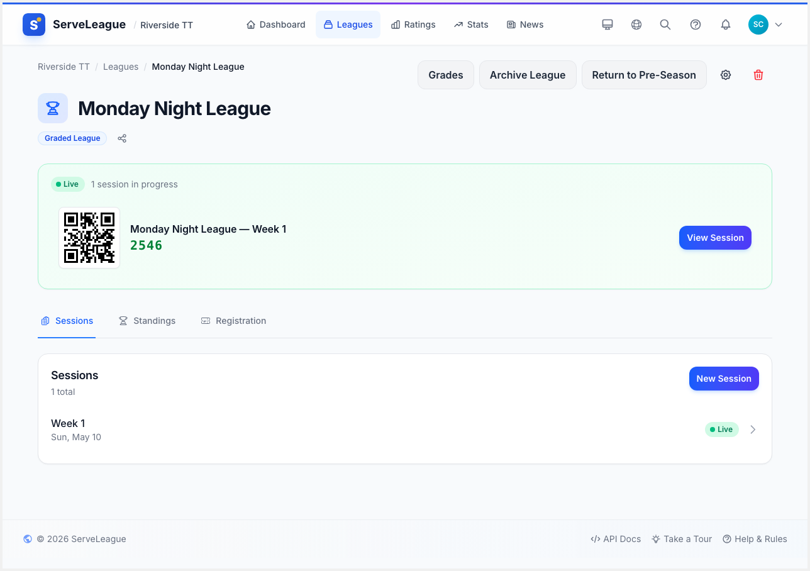Go to Dashboard in top navigation
This screenshot has width=810, height=571.
[276, 25]
